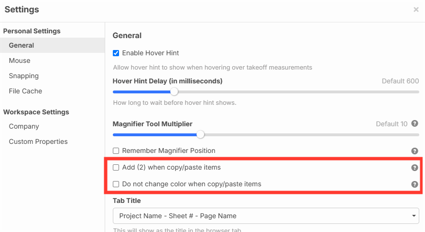Check Do not change color when copy/paste
The image size is (425, 232).
[116, 184]
